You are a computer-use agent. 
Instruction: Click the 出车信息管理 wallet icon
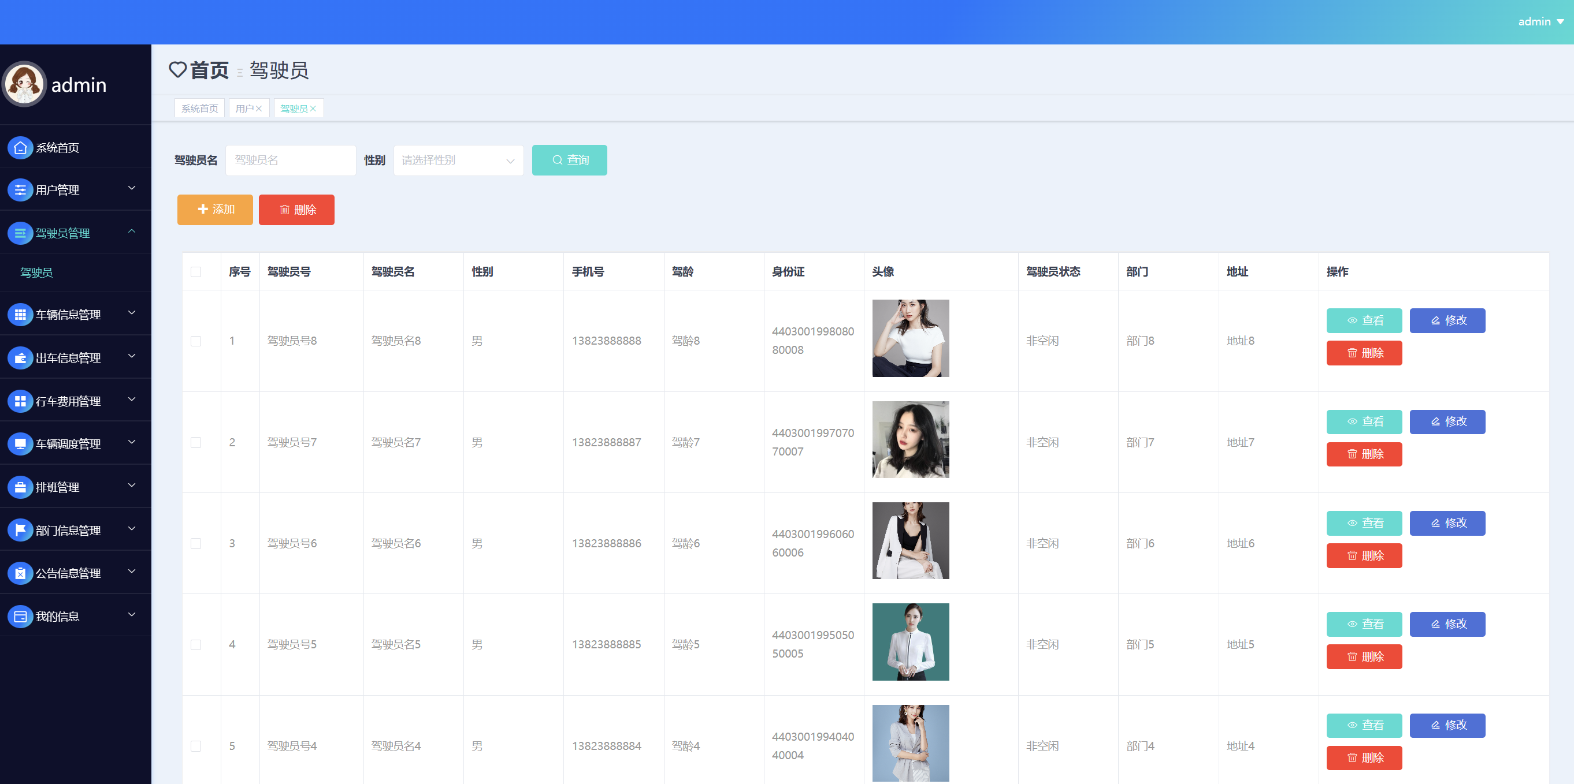tap(20, 358)
